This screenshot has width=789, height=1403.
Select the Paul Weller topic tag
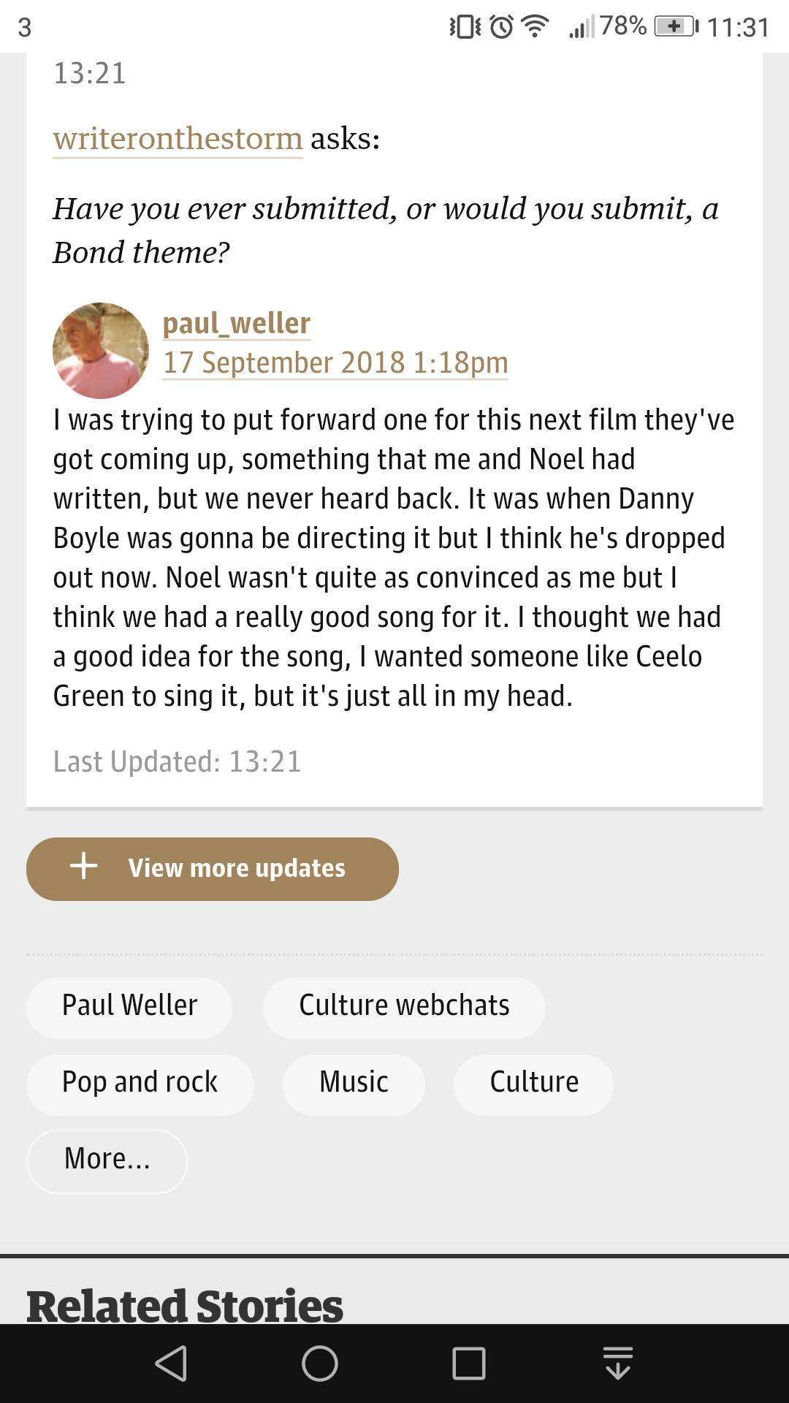coord(129,1006)
